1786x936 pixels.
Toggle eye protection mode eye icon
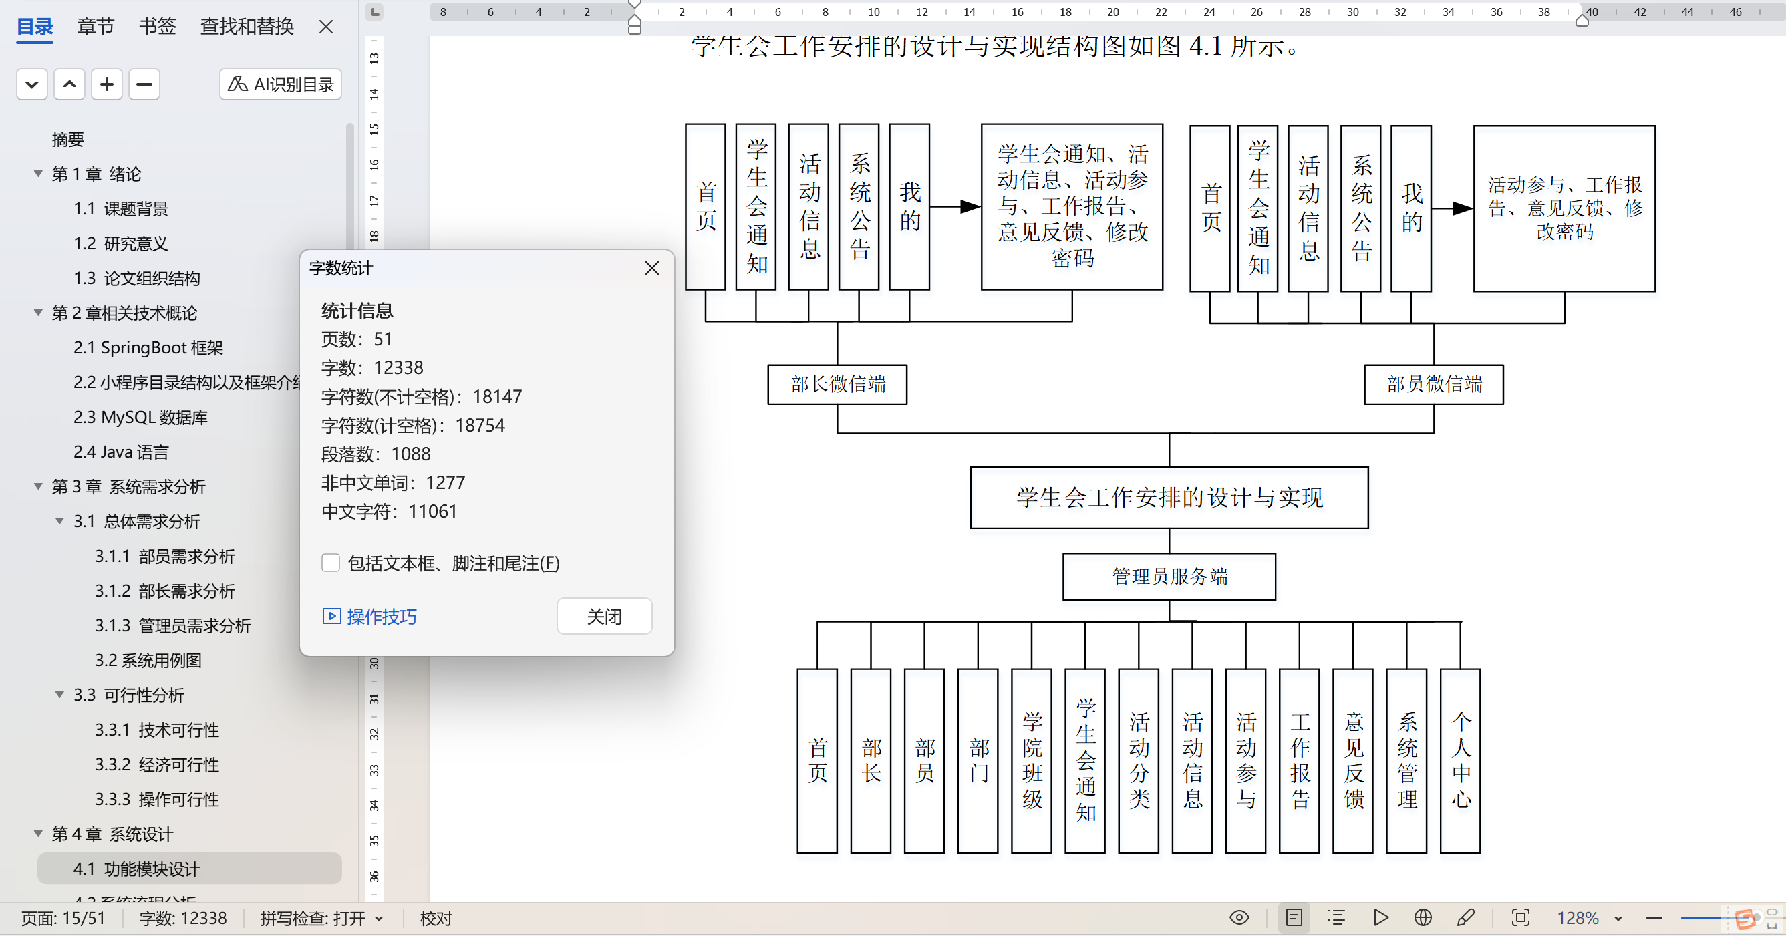(x=1239, y=918)
